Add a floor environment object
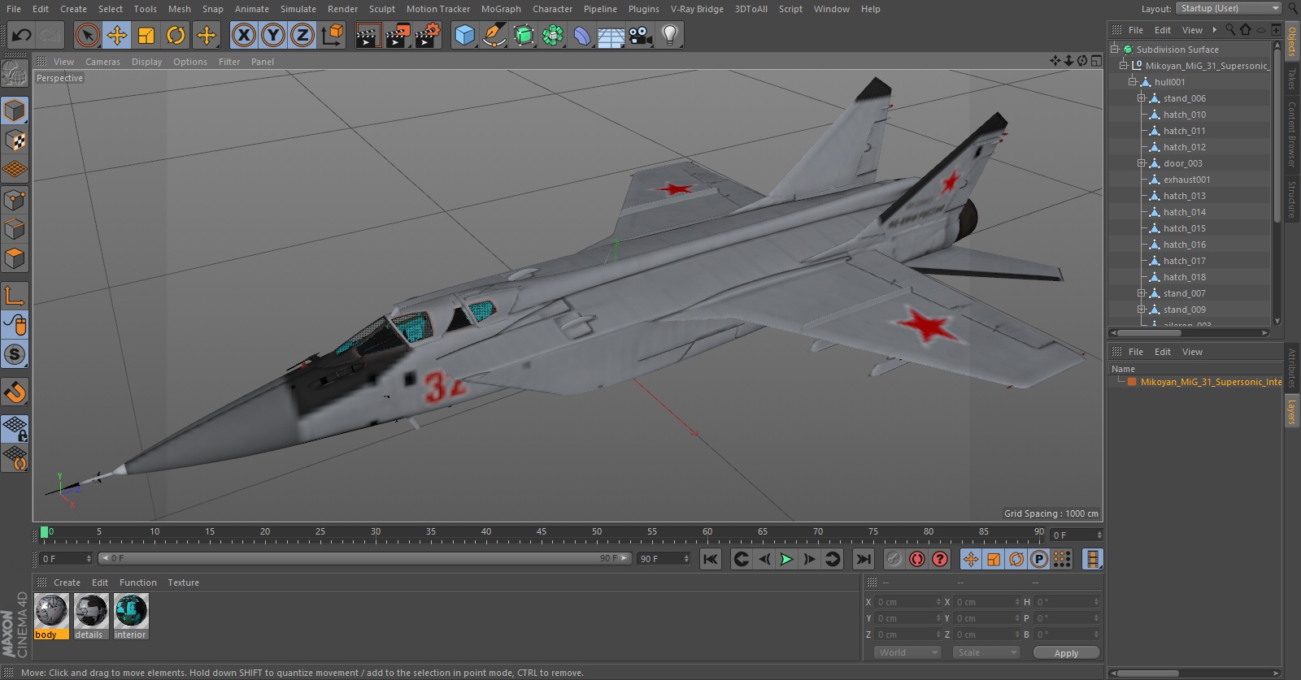 [611, 35]
